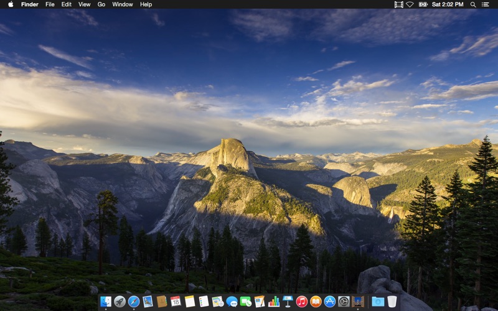Open Launchpad from the dock
Screen dimensions: 498x311
(120, 302)
